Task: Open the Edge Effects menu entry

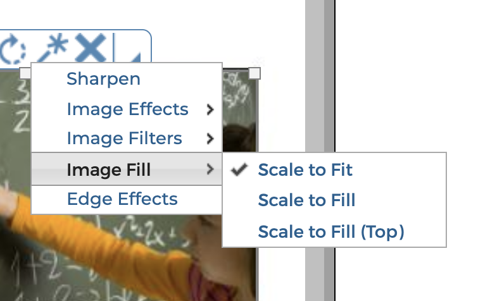Action: click(x=122, y=199)
